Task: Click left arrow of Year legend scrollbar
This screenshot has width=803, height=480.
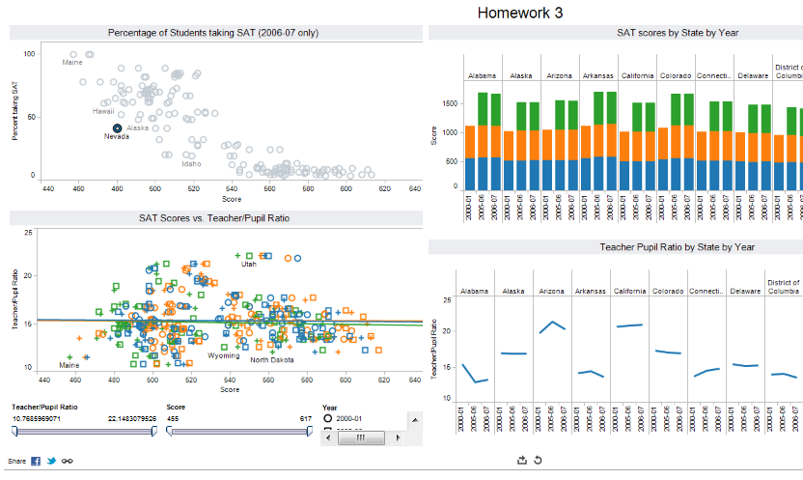Action: 328,438
